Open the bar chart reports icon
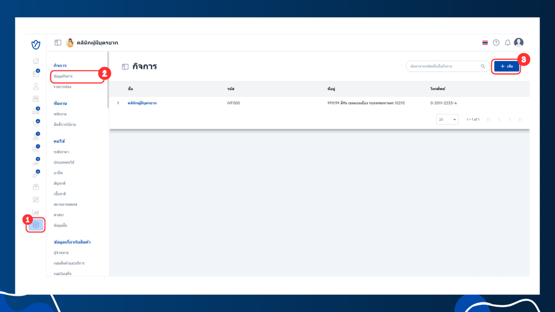 coord(36,212)
